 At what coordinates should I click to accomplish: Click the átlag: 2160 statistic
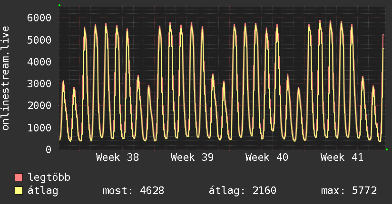pos(243,191)
